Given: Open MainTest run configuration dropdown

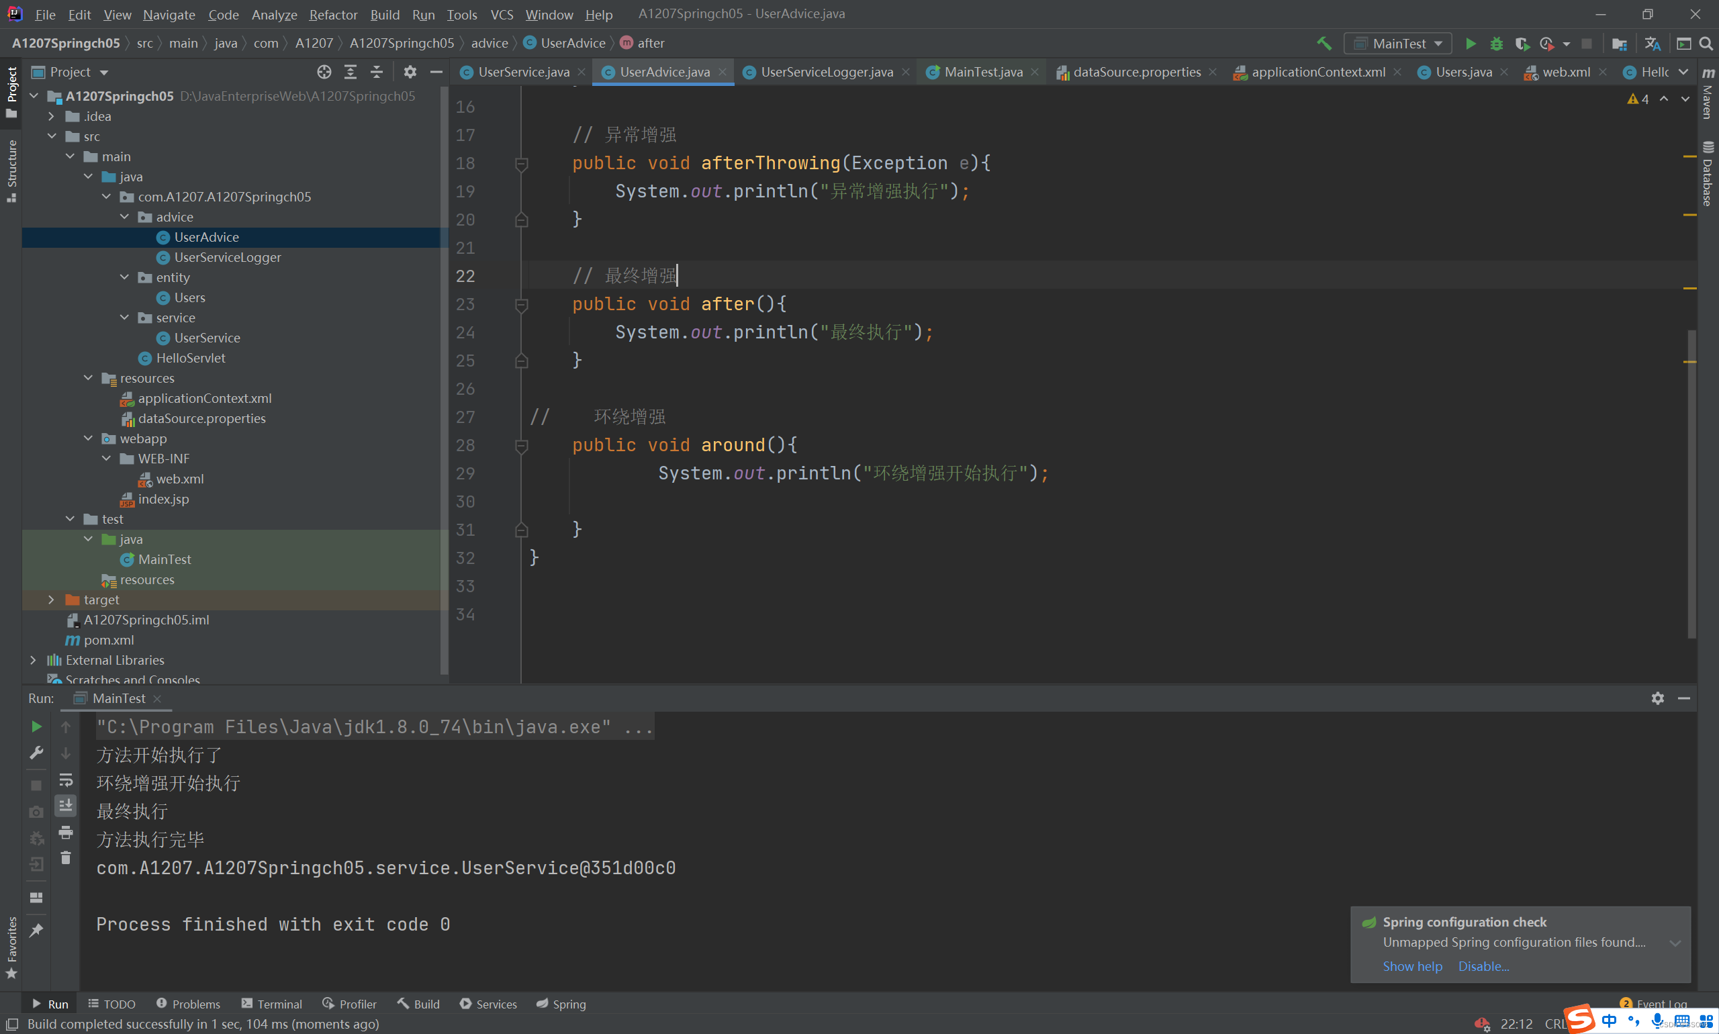Looking at the screenshot, I should (1397, 43).
